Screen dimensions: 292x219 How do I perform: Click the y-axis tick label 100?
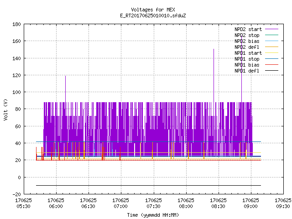coord(16,92)
